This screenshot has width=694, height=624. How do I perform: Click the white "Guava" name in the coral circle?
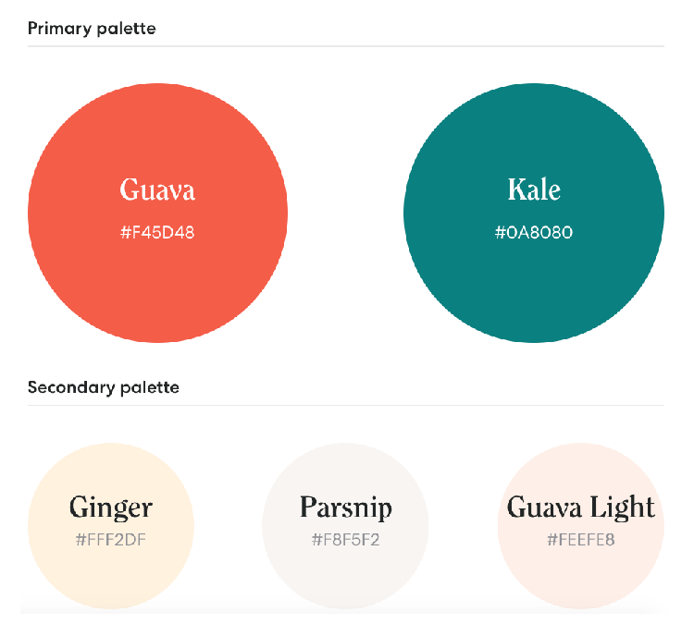pyautogui.click(x=157, y=190)
